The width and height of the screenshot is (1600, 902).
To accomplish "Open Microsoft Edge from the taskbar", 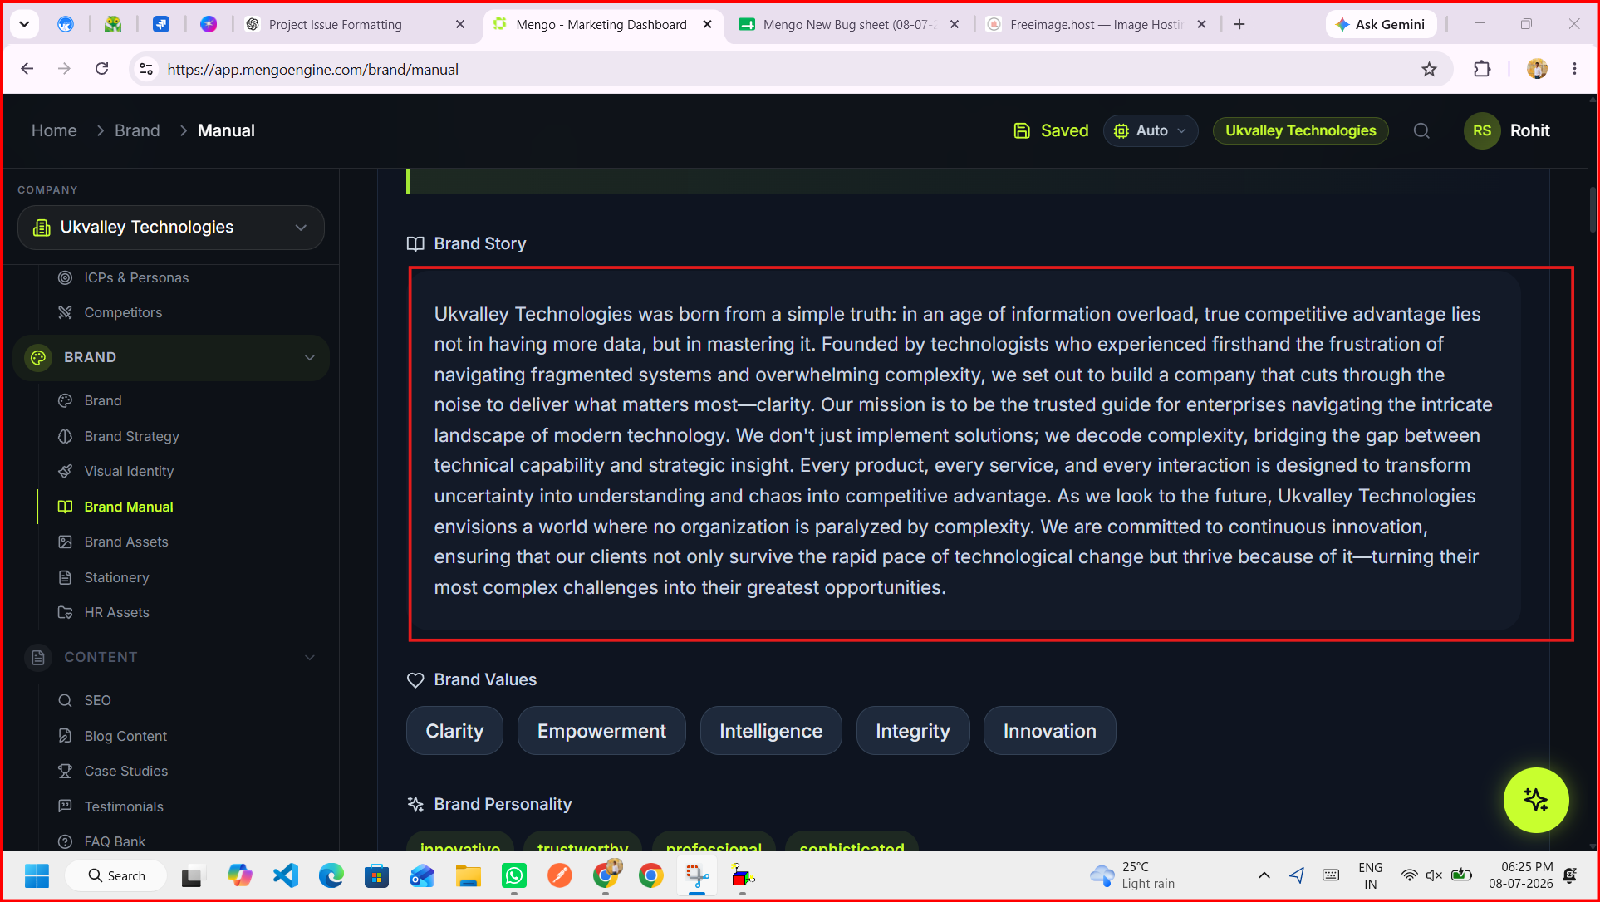I will [x=331, y=875].
